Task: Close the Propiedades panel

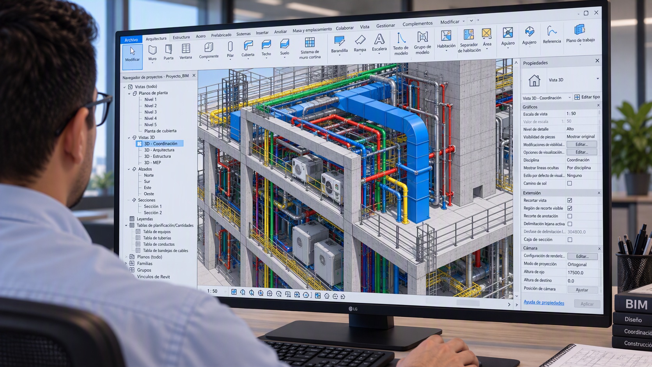Action: pyautogui.click(x=597, y=61)
